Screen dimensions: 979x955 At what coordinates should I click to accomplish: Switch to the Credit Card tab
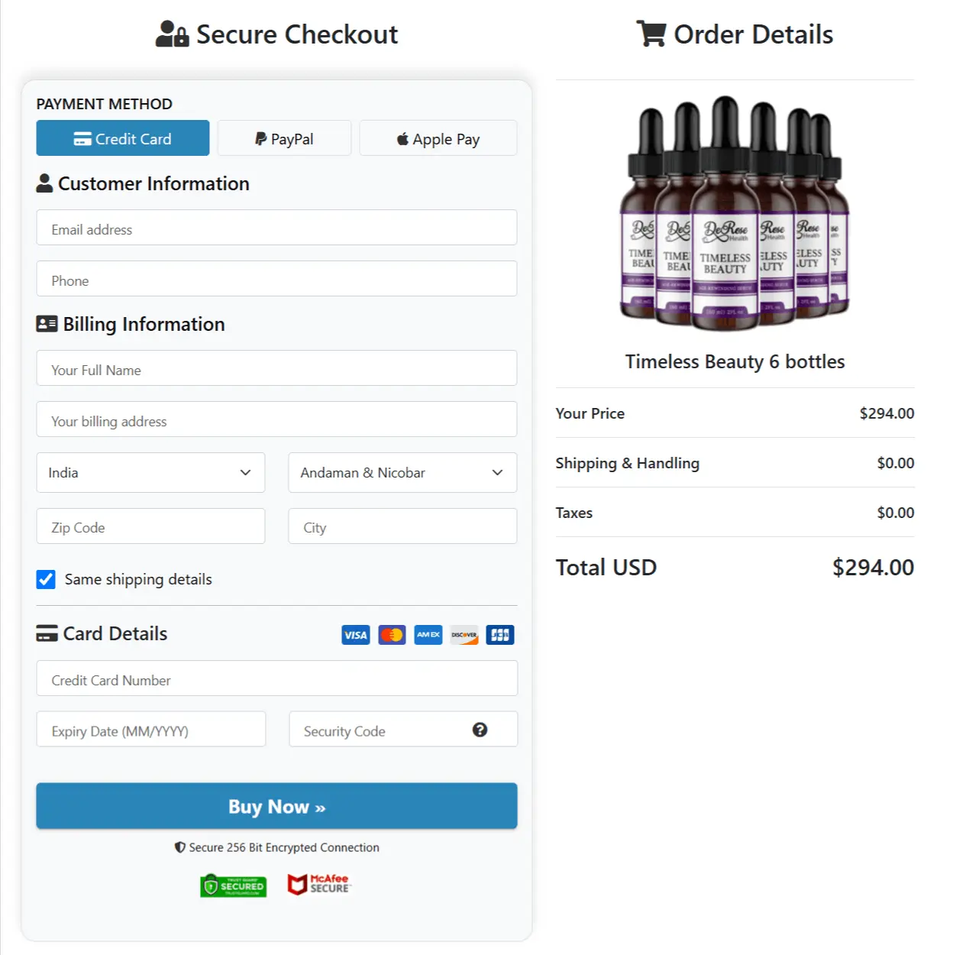[x=122, y=138]
